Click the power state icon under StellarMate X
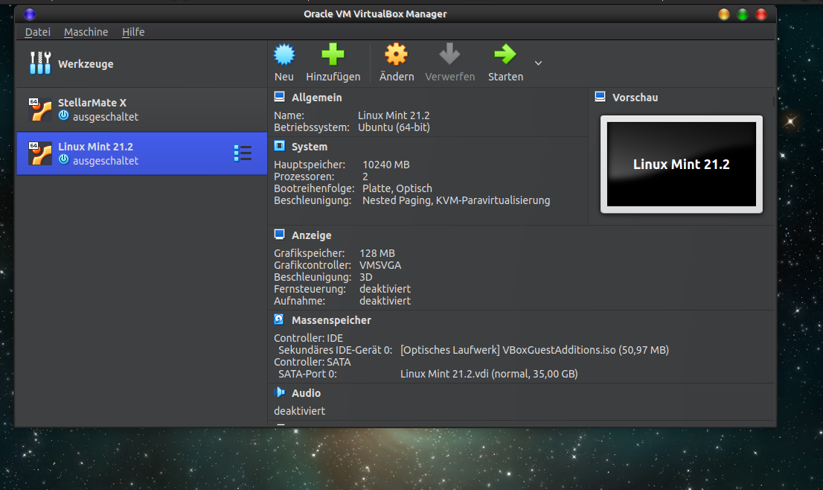This screenshot has height=490, width=823. [63, 115]
